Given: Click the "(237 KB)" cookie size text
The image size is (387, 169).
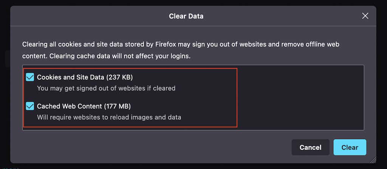Looking at the screenshot, I should point(119,77).
